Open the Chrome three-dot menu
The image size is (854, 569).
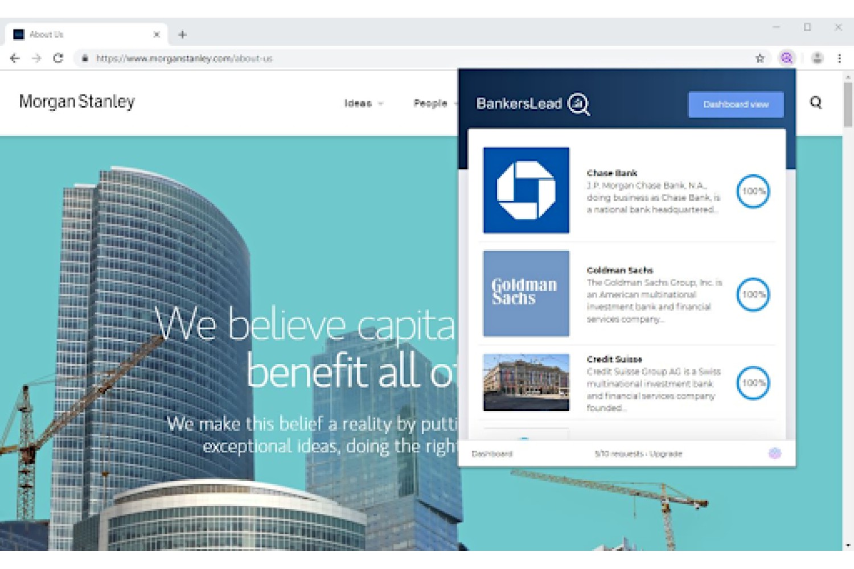coord(839,58)
